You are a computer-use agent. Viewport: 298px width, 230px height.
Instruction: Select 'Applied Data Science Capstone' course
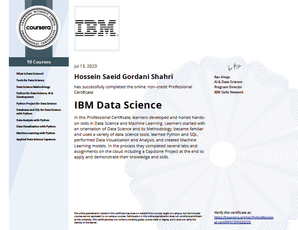[36, 139]
